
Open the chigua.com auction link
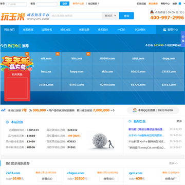point(76,173)
